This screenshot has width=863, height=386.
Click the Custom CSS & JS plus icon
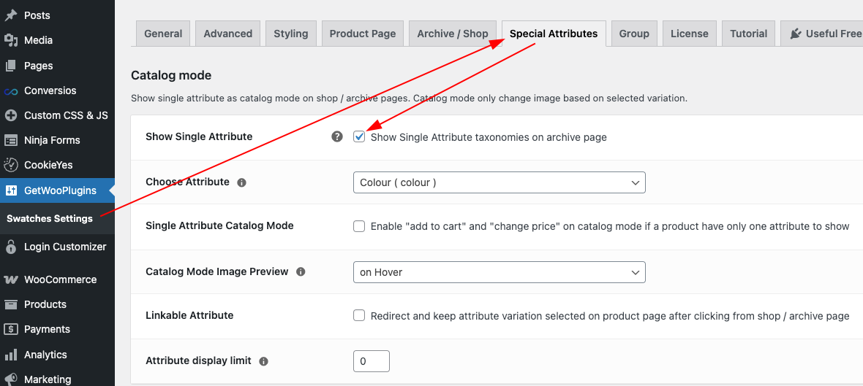tap(10, 115)
